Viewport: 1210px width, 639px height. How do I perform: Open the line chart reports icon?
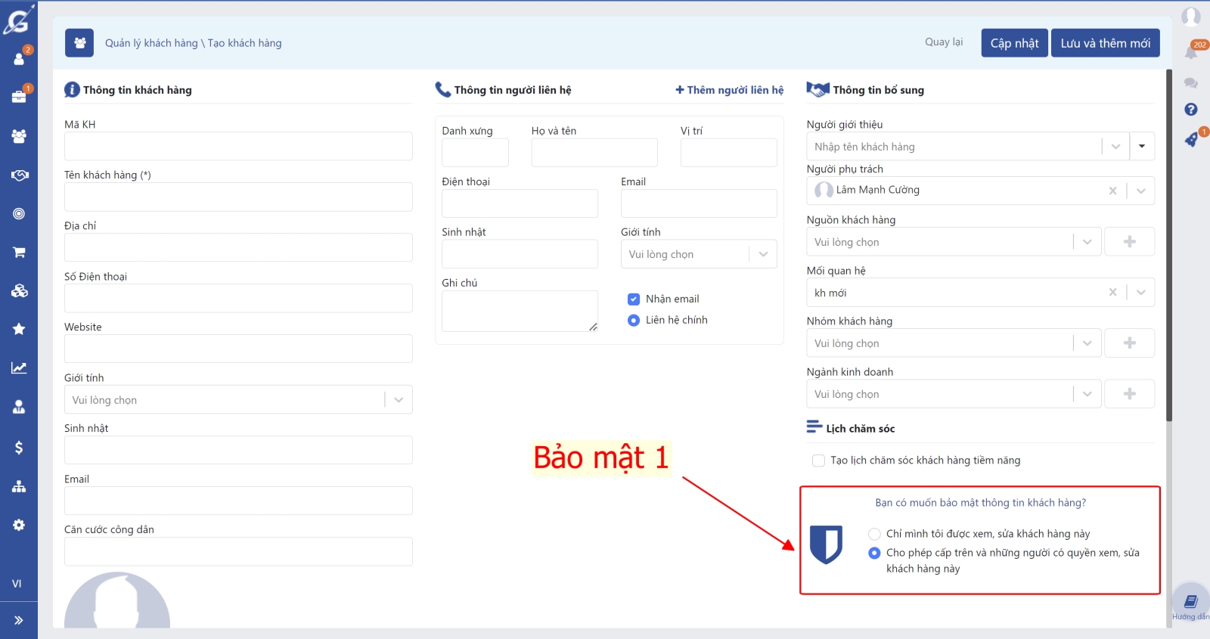(x=19, y=368)
